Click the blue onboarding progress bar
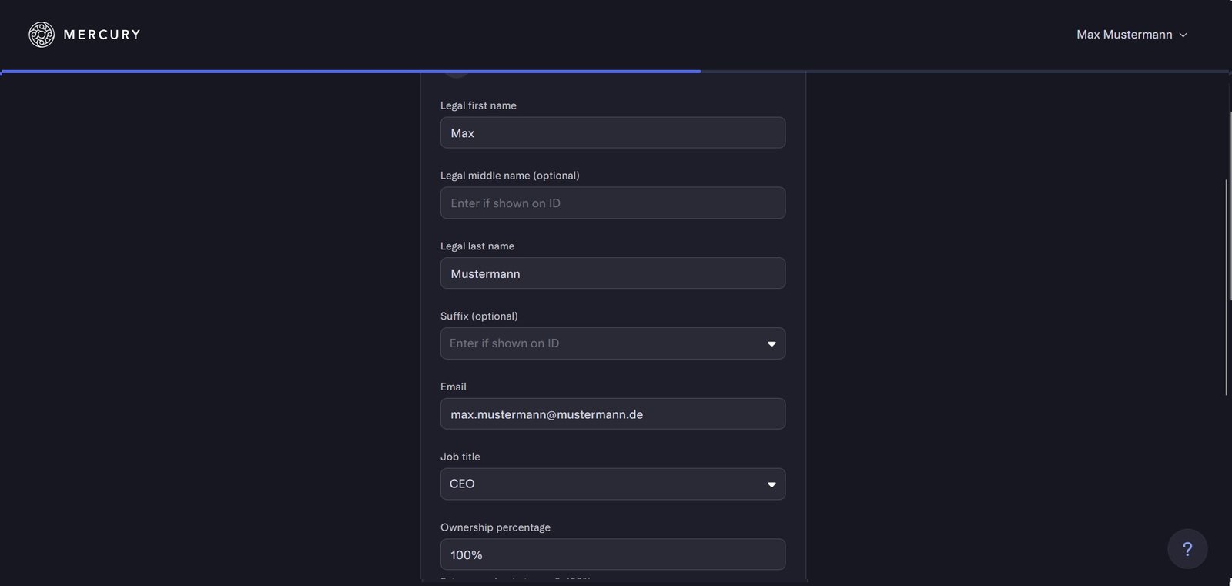This screenshot has width=1232, height=586. (x=351, y=72)
